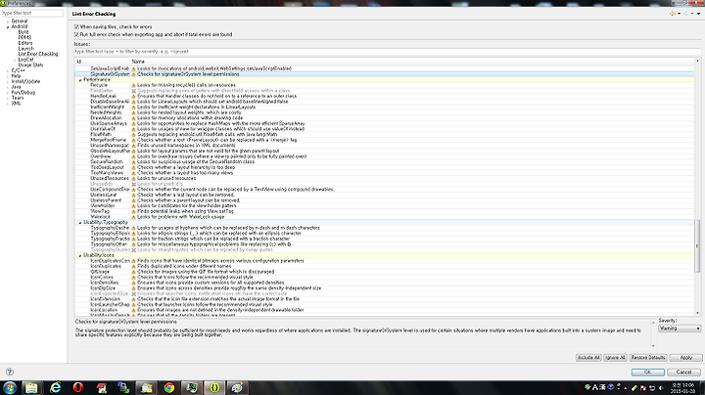Image resolution: width=705 pixels, height=395 pixels.
Task: Select the Wakelock issue row
Action: pyautogui.click(x=385, y=217)
